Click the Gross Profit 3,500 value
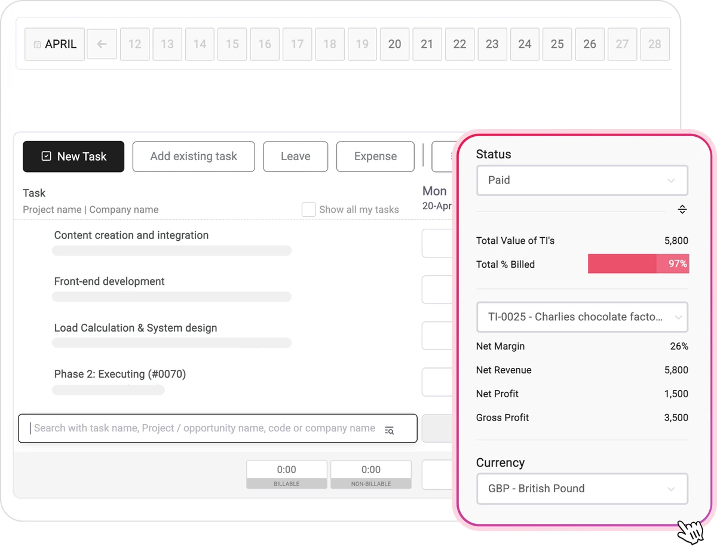 coord(676,418)
